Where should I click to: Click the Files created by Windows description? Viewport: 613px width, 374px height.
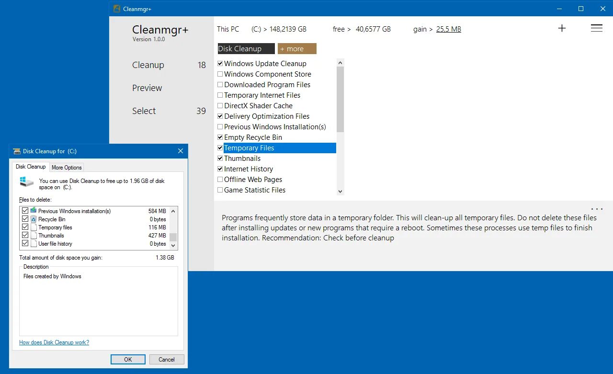click(x=52, y=276)
